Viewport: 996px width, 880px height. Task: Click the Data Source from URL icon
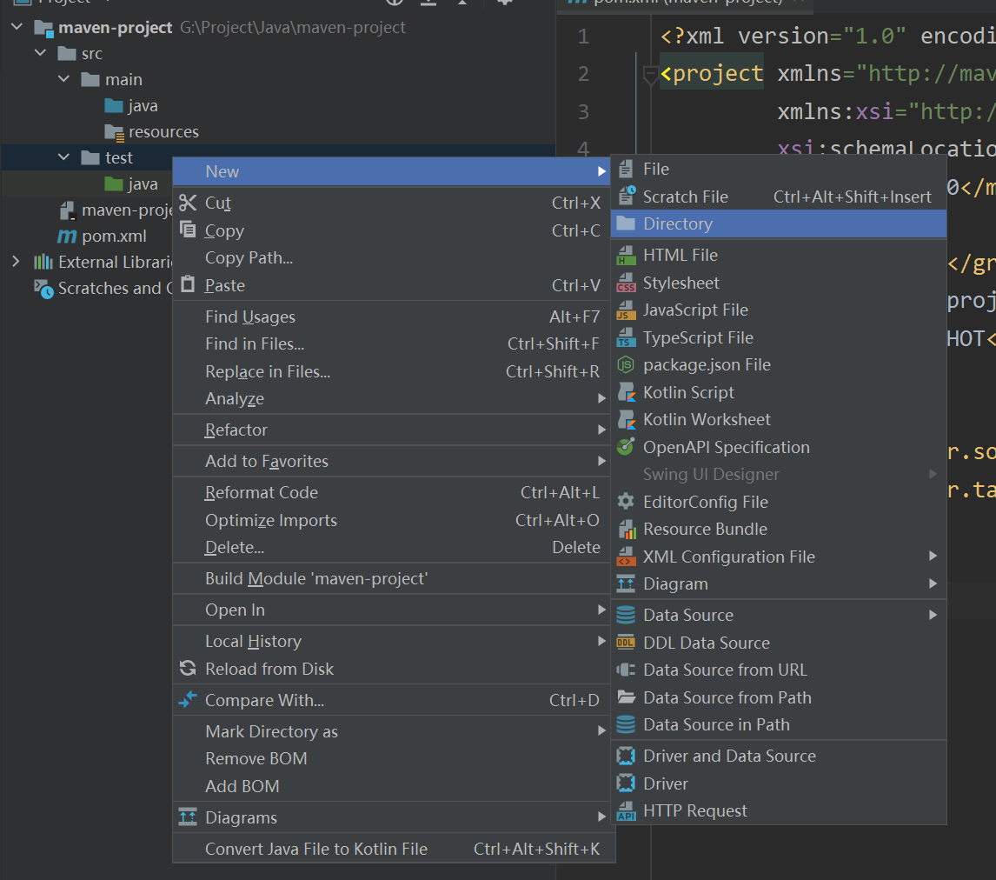point(626,670)
